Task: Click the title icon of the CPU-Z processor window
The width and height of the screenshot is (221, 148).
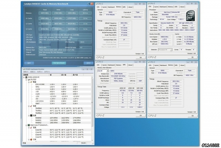Action: pos(149,3)
